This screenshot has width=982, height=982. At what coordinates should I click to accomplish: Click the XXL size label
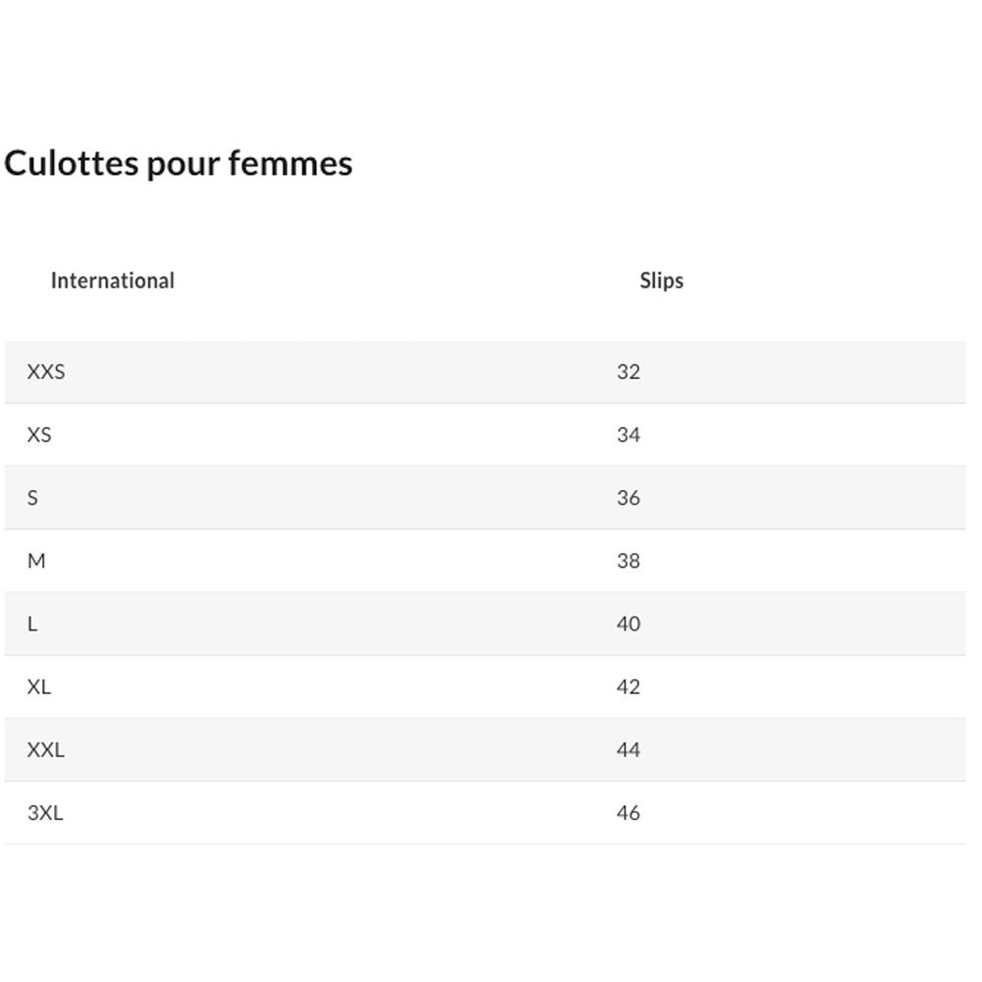[46, 750]
